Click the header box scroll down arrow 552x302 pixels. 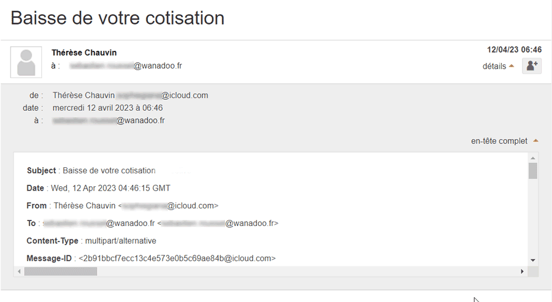tap(532, 260)
